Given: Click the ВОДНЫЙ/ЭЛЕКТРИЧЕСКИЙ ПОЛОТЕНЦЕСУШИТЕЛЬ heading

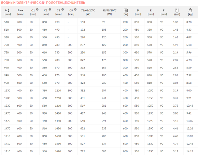Looking at the screenshot, I should (43, 3).
